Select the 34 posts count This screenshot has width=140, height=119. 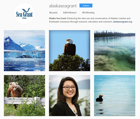(x=53, y=13)
